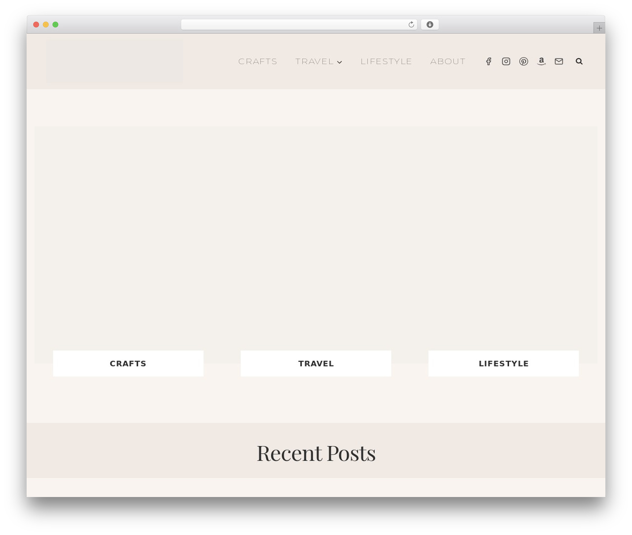Open the About page in the navigation

pos(448,61)
